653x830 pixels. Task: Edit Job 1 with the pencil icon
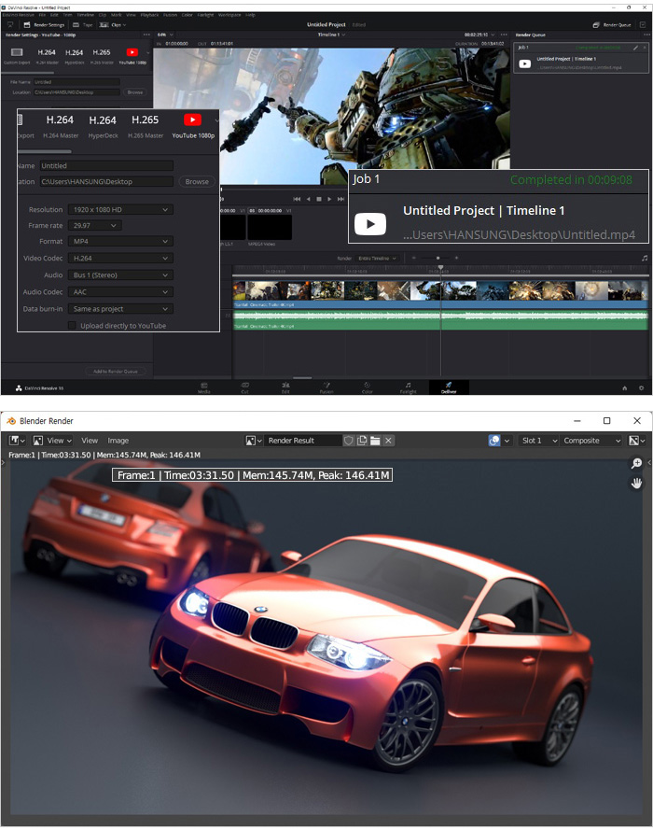635,47
